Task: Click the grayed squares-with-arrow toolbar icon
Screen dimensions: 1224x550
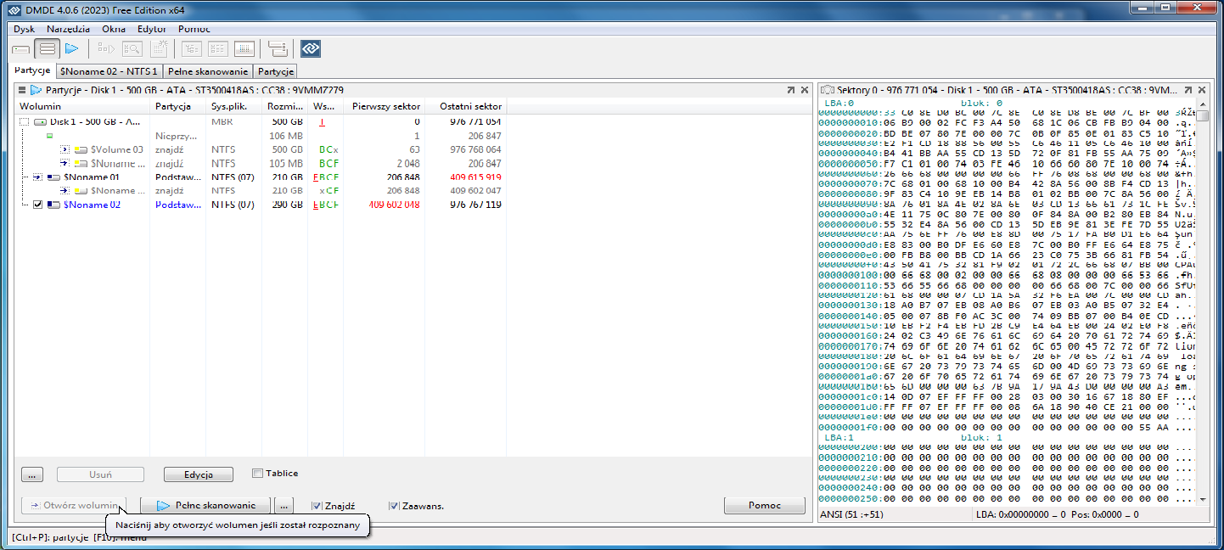Action: point(106,49)
